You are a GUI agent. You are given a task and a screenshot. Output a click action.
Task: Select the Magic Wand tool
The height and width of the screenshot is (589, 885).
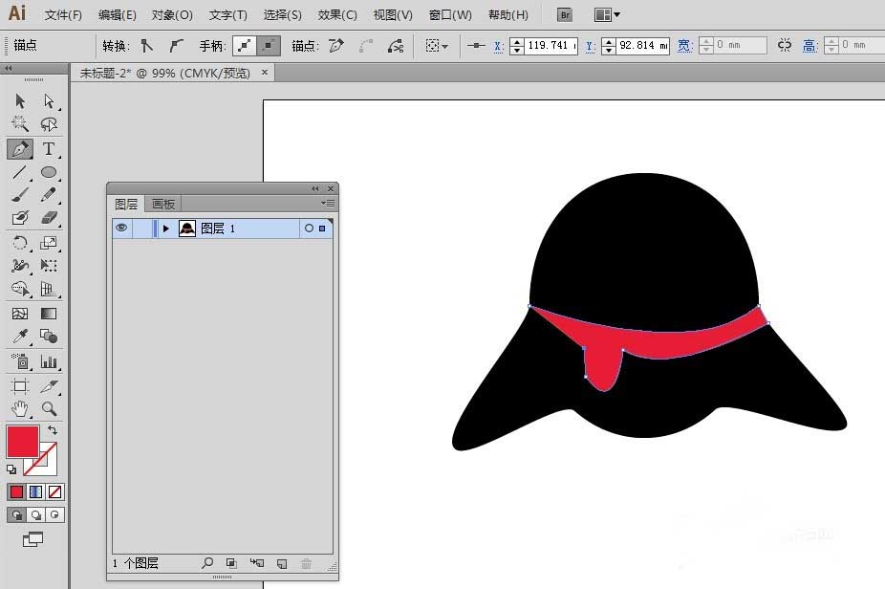point(20,124)
